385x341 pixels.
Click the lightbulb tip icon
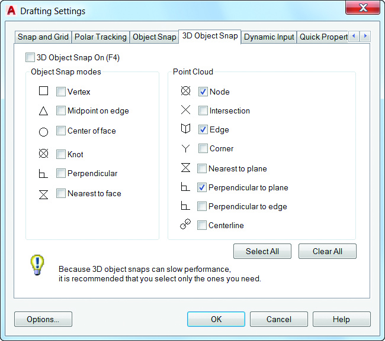click(x=37, y=265)
